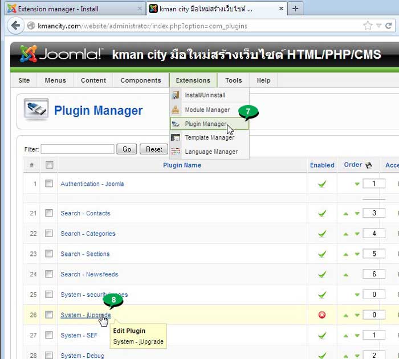399x359 pixels.
Task: Disable Search - Contacts green check
Action: 322,213
